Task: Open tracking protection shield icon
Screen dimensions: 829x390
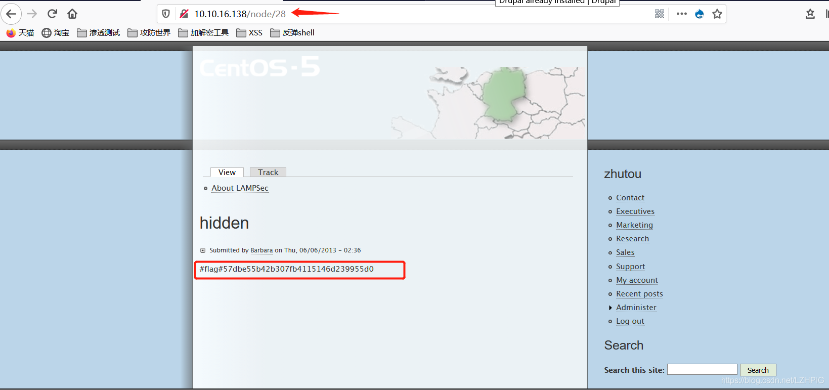Action: [166, 14]
